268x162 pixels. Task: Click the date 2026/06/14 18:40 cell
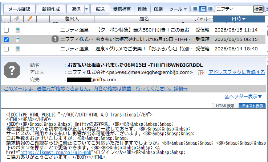point(236,49)
